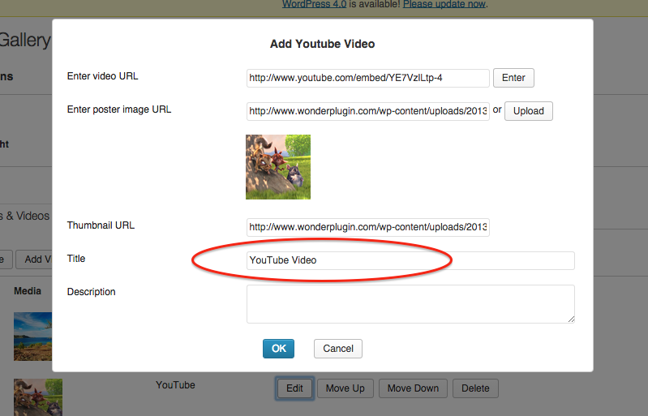
Task: Select the YouTube row cartoon thumbnail
Action: tap(37, 397)
